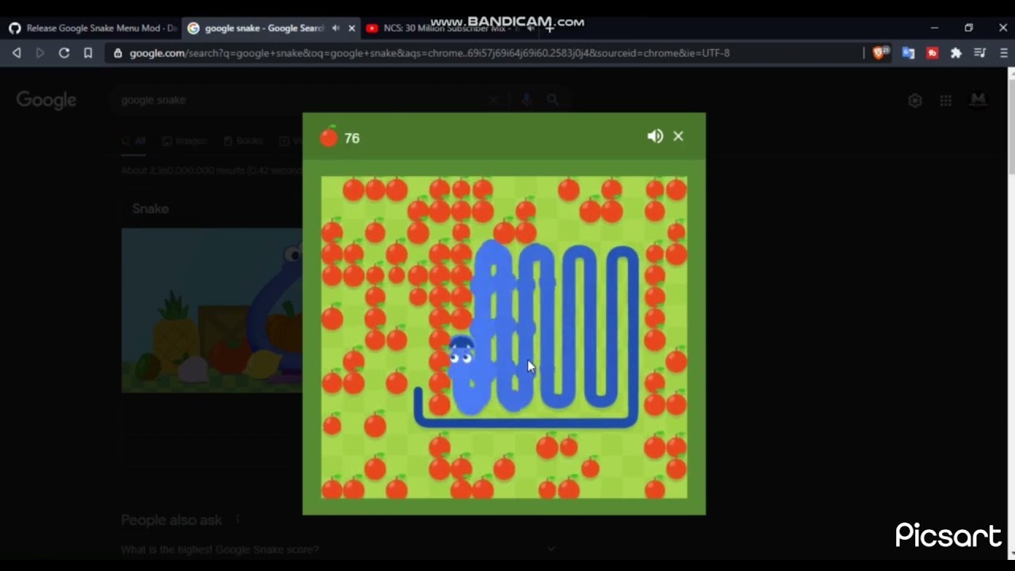The image size is (1015, 571).
Task: Select the All results tab
Action: pyautogui.click(x=134, y=140)
